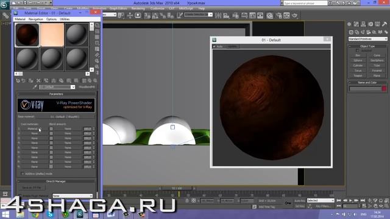Screen dimensions: 390x219
Task: Collapse the Object Type rollout
Action: [367, 46]
